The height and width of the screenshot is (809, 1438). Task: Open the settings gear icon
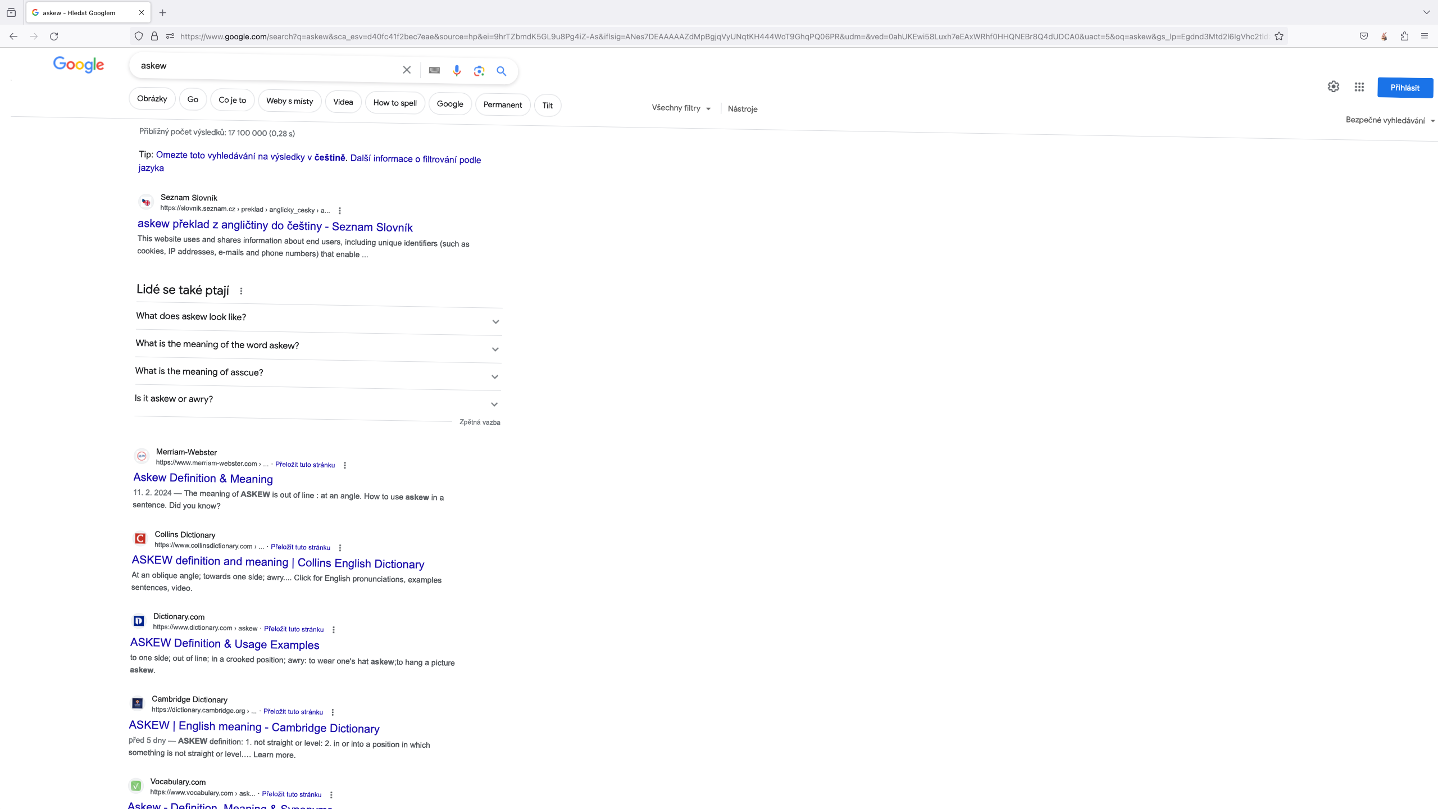pos(1333,87)
